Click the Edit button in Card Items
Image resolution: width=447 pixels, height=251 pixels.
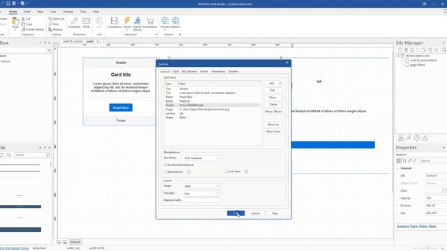pyautogui.click(x=272, y=90)
